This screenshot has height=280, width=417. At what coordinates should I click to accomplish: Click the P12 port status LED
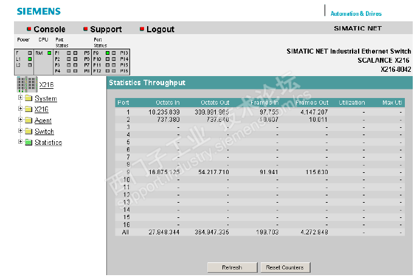(x=108, y=71)
